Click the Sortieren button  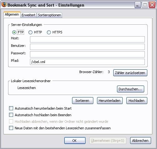coord(83,101)
